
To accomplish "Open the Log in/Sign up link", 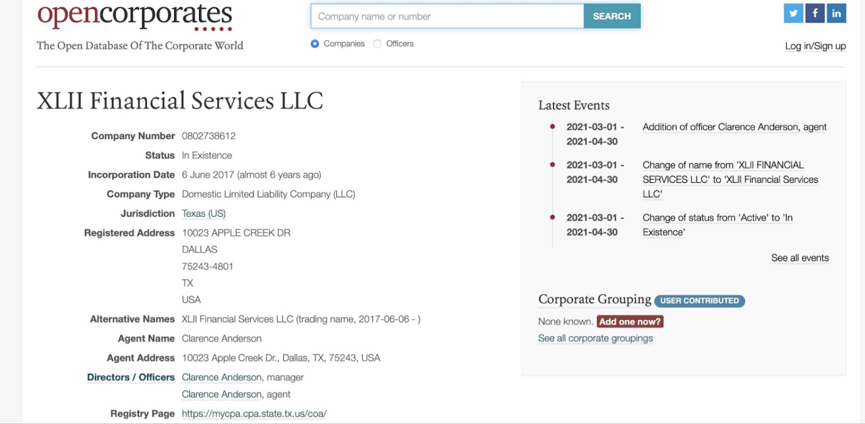I will click(815, 46).
